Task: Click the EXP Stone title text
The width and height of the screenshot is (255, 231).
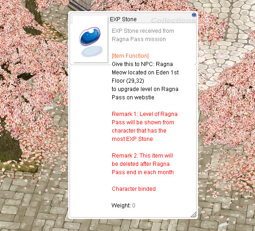Action: [x=123, y=19]
